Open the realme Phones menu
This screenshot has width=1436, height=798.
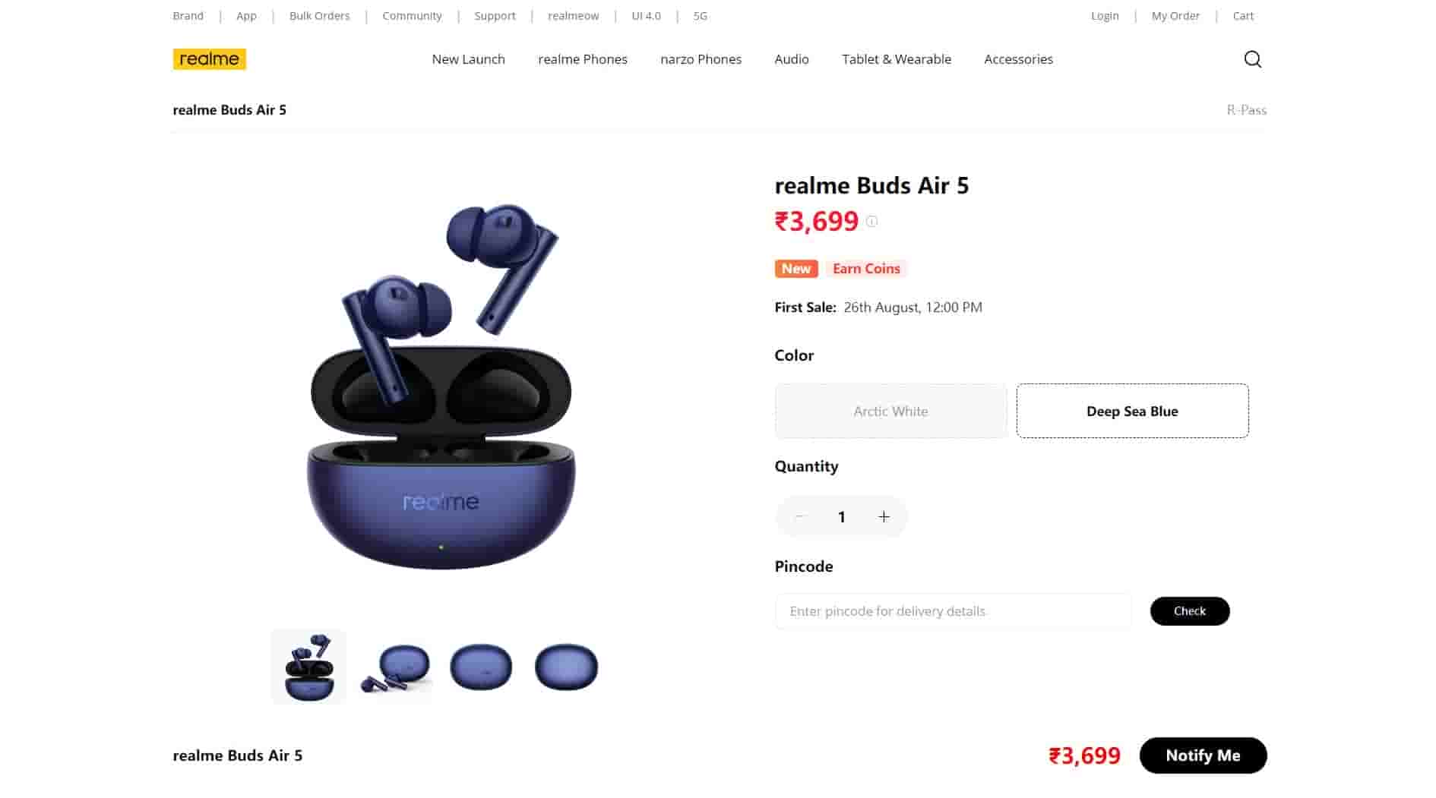583,59
